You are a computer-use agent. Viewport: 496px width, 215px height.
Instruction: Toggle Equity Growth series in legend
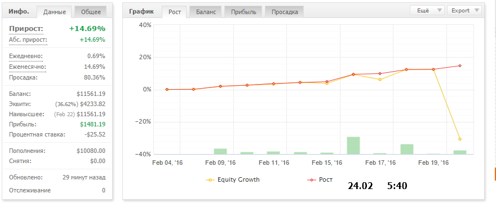coord(232,179)
